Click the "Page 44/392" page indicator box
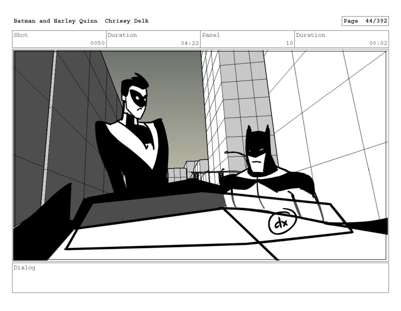Screen dimensions: 401x311 365,21
